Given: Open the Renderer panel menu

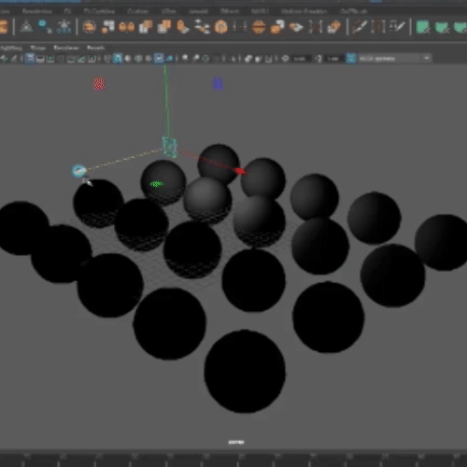Looking at the screenshot, I should (x=66, y=48).
